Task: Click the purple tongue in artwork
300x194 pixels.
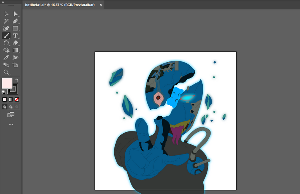Action: (x=176, y=135)
